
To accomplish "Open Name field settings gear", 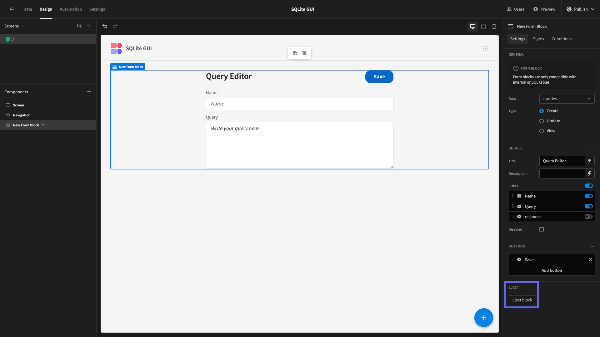I will pyautogui.click(x=519, y=196).
